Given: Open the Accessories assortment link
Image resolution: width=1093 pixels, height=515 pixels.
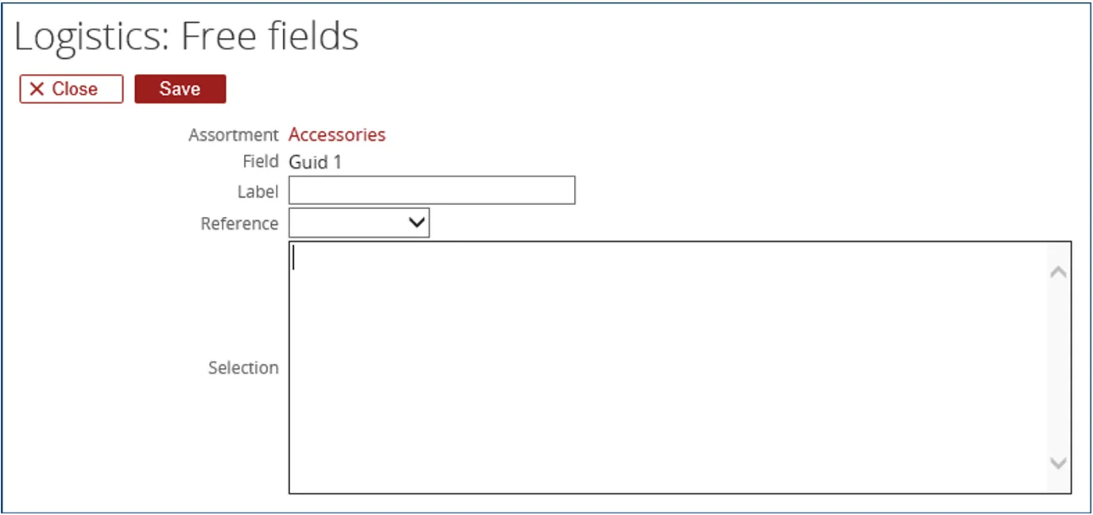Looking at the screenshot, I should pyautogui.click(x=337, y=135).
